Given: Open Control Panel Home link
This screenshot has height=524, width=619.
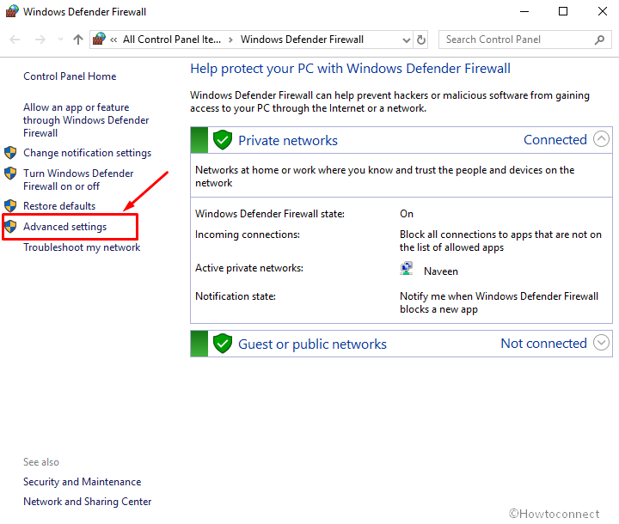Looking at the screenshot, I should tap(70, 76).
